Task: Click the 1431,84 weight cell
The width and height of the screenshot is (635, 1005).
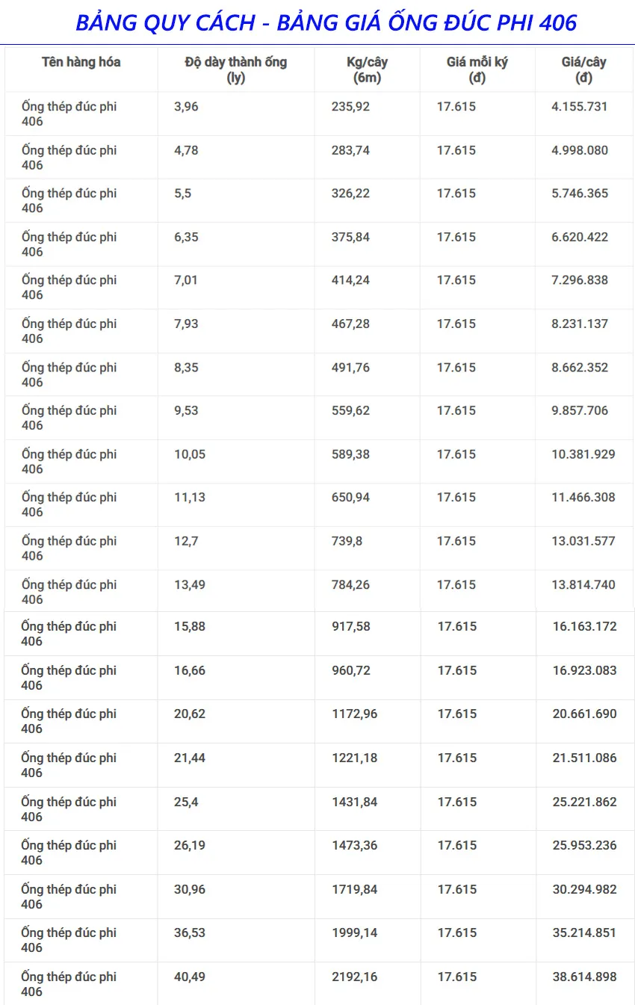Action: tap(355, 802)
